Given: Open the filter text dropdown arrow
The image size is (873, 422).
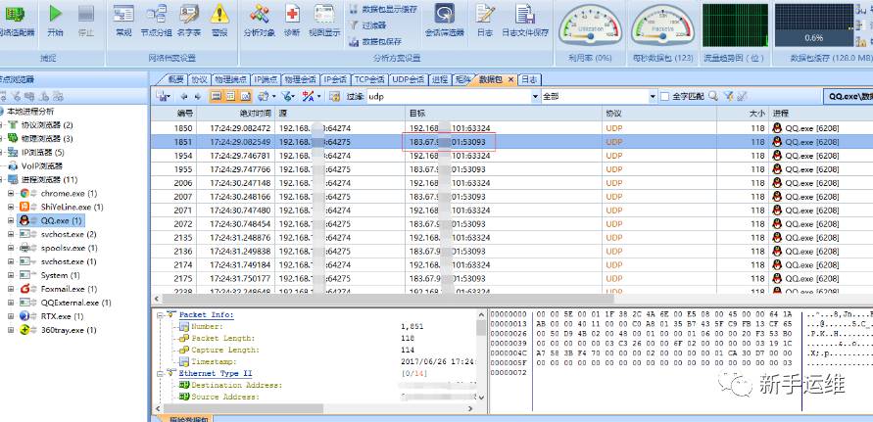Looking at the screenshot, I should point(536,97).
